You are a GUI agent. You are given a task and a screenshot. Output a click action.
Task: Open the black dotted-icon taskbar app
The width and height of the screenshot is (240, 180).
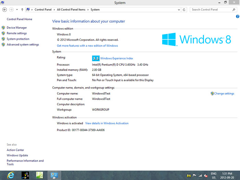coord(25,176)
